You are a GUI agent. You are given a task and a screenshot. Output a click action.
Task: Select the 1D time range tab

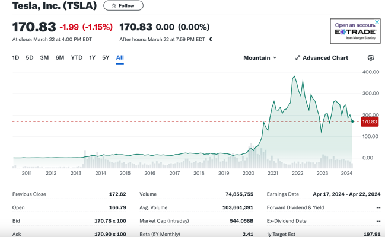click(15, 58)
